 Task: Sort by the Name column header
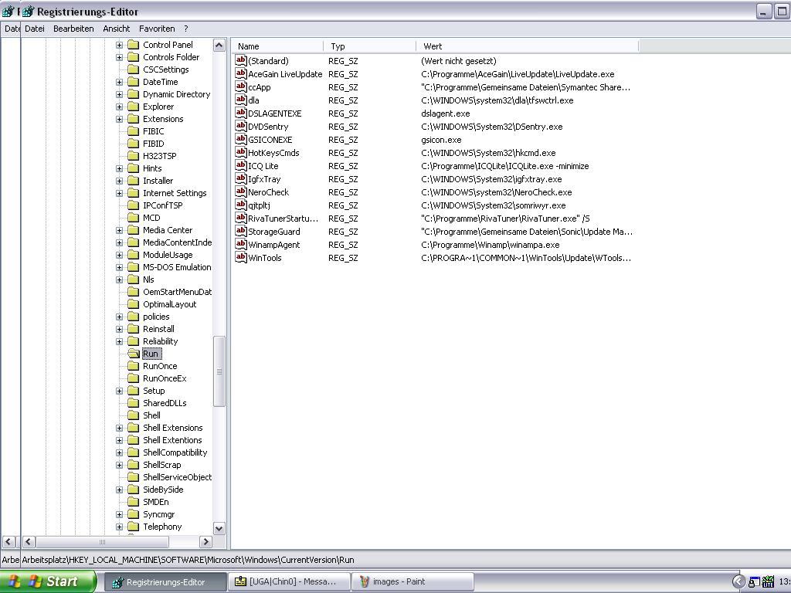[x=277, y=46]
